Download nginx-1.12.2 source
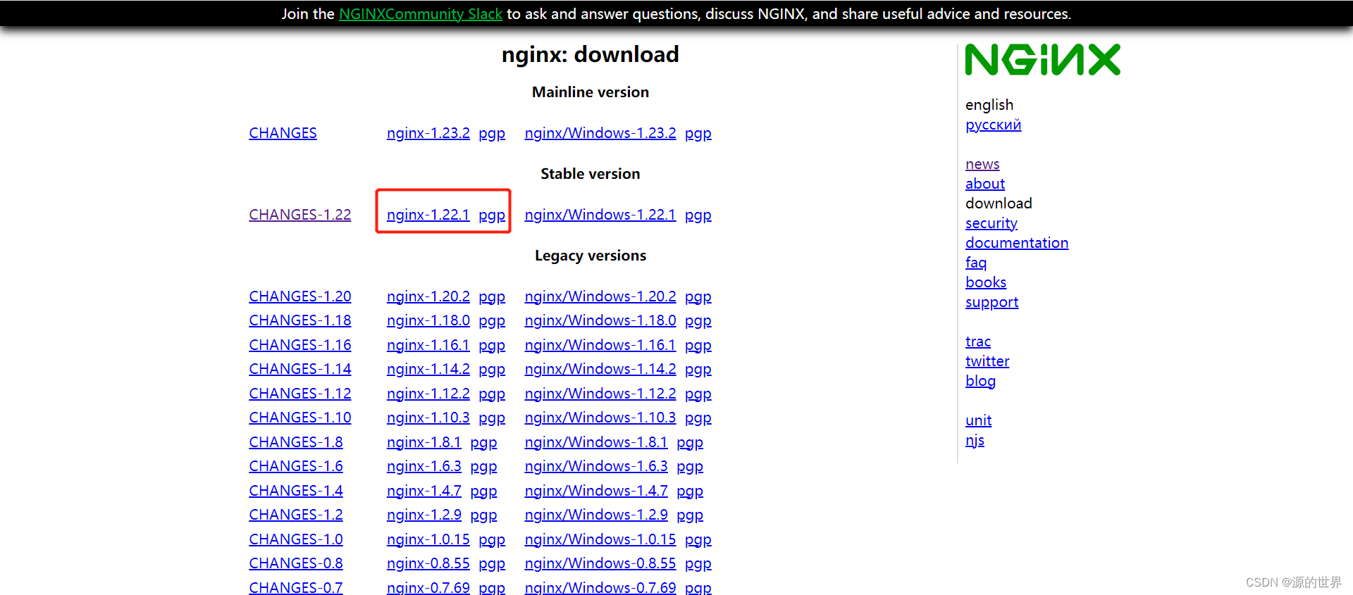The height and width of the screenshot is (595, 1353). coord(428,394)
